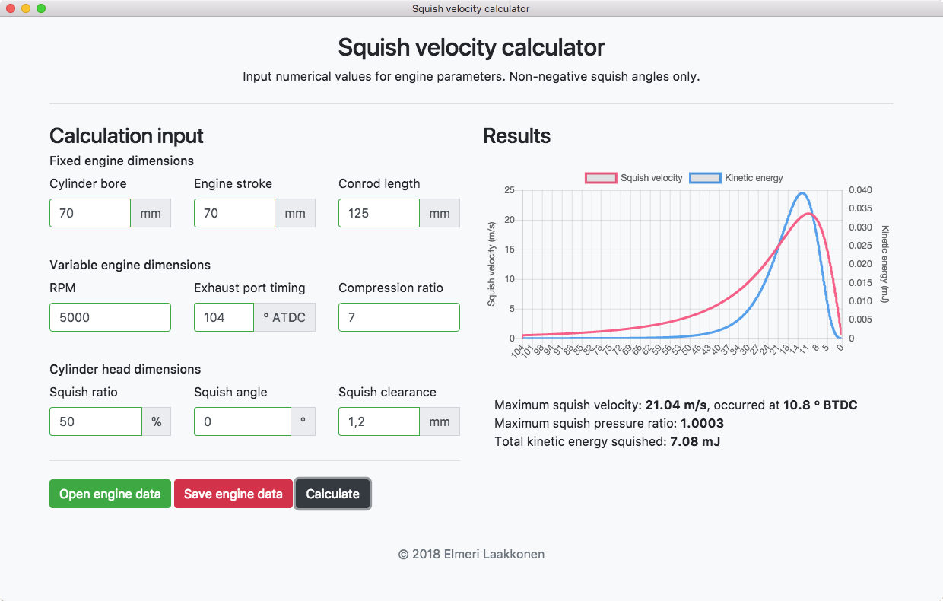Select the Cylinder bore input field
Screen dimensions: 943x601
point(90,213)
